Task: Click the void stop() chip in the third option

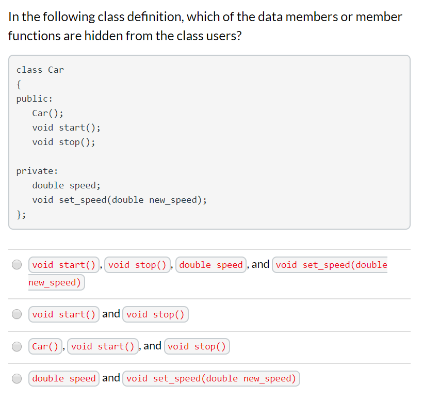Action: click(x=197, y=346)
